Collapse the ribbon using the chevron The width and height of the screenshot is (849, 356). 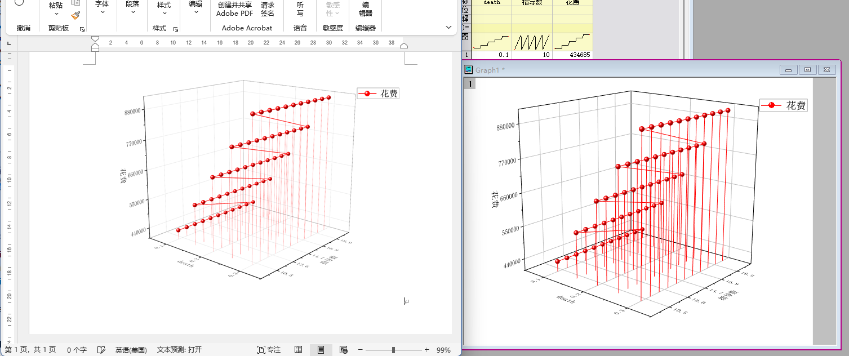click(448, 27)
